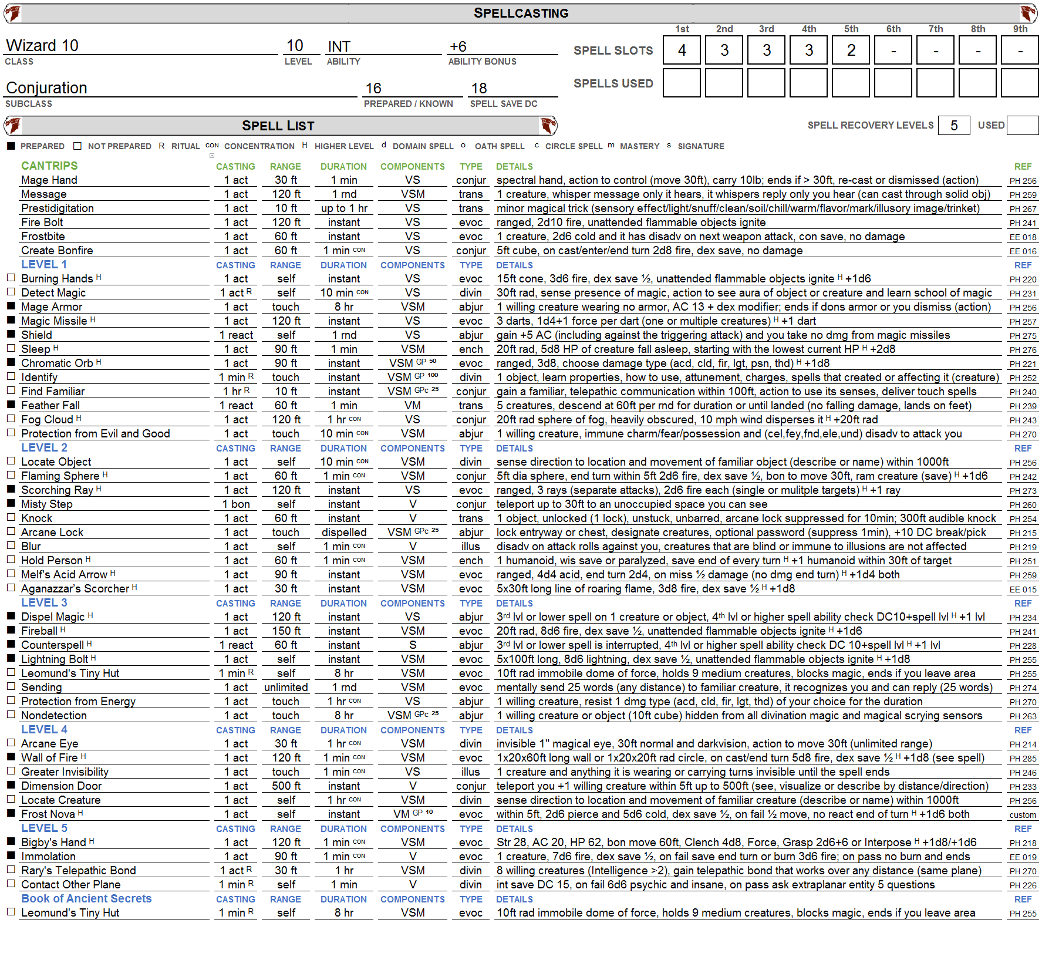Click the higher level H marker after Fireball
The width and height of the screenshot is (1042, 960).
pos(63,629)
